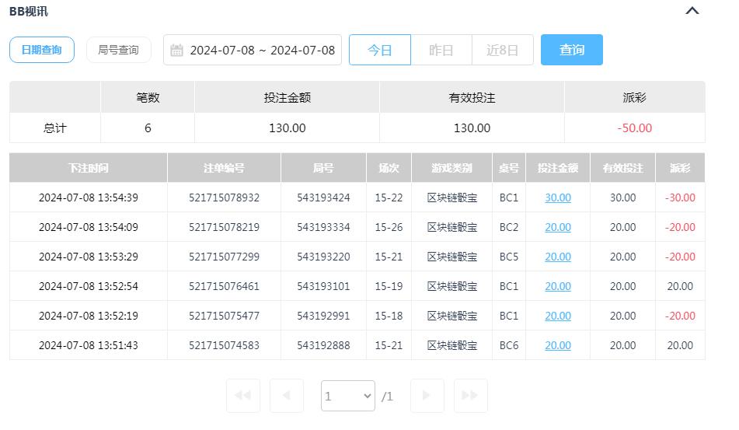Image resolution: width=739 pixels, height=430 pixels.
Task: Go to previous page arrow
Action: 287,396
